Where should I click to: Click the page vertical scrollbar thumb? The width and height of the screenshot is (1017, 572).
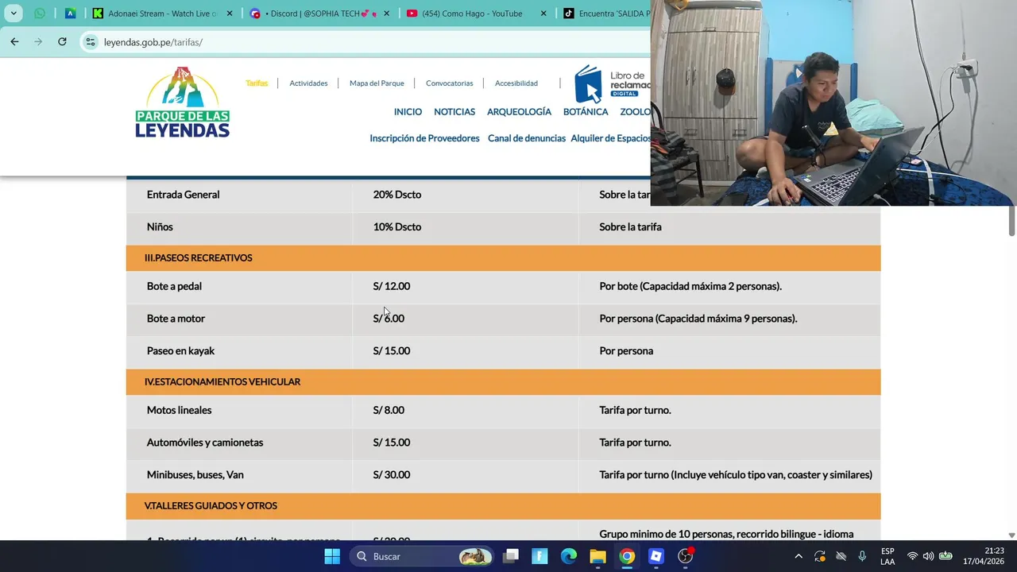[x=1011, y=221]
